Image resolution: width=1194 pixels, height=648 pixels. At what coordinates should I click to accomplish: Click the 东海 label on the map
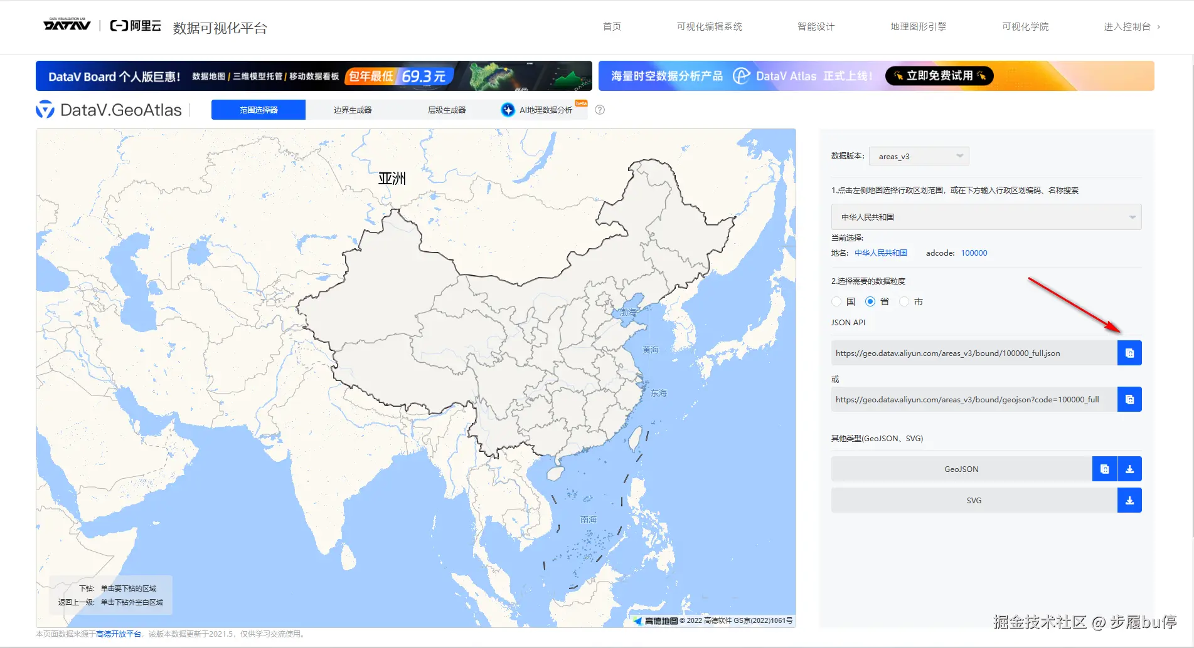(659, 393)
